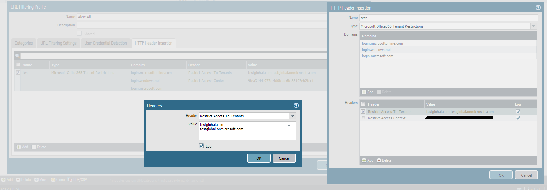Select login.windows.net in Domains list
The width and height of the screenshot is (547, 190).
tap(377, 50)
